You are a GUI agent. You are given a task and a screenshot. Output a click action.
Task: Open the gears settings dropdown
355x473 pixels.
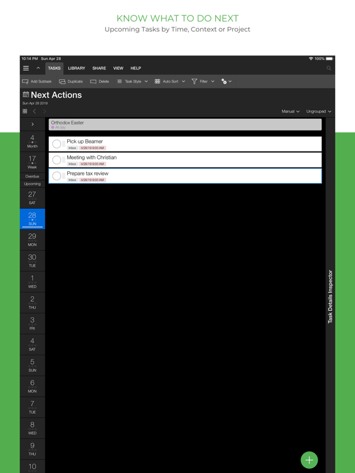(226, 81)
